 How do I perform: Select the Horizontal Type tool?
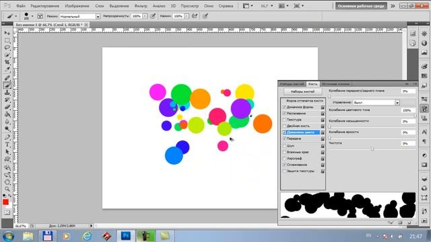(7, 145)
